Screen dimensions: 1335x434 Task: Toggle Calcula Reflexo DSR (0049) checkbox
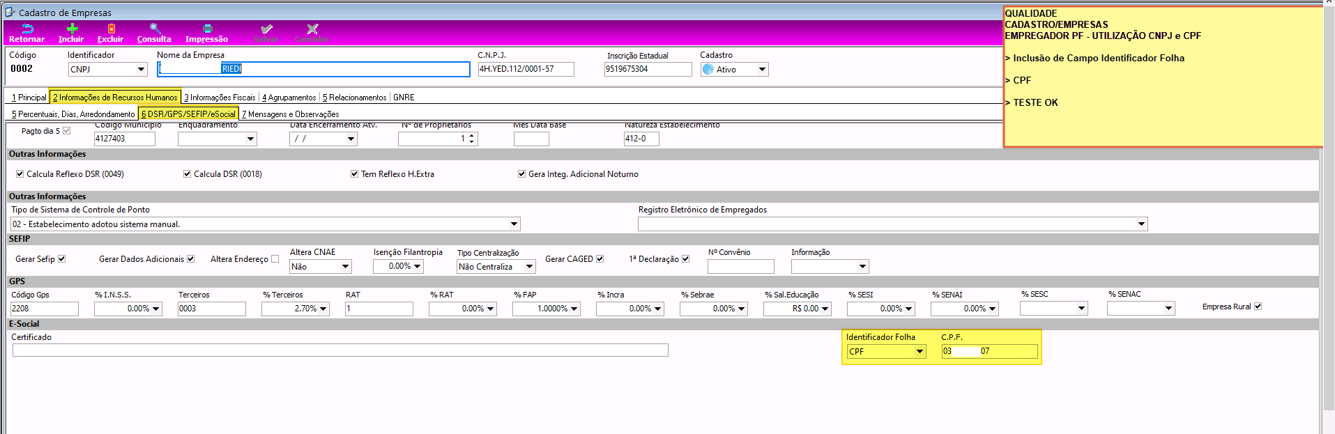point(20,174)
